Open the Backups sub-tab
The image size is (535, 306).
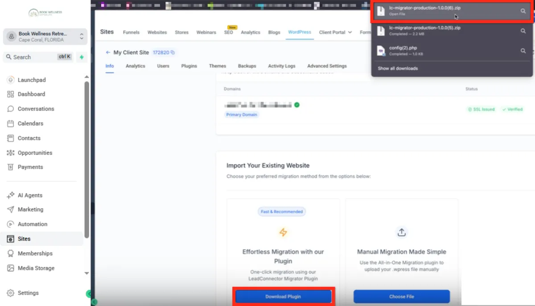click(x=247, y=66)
